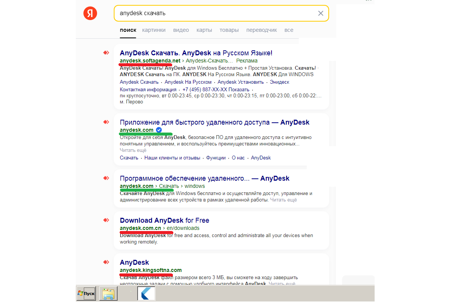The width and height of the screenshot is (455, 303).
Task: Click the Yandex logo
Action: (90, 14)
